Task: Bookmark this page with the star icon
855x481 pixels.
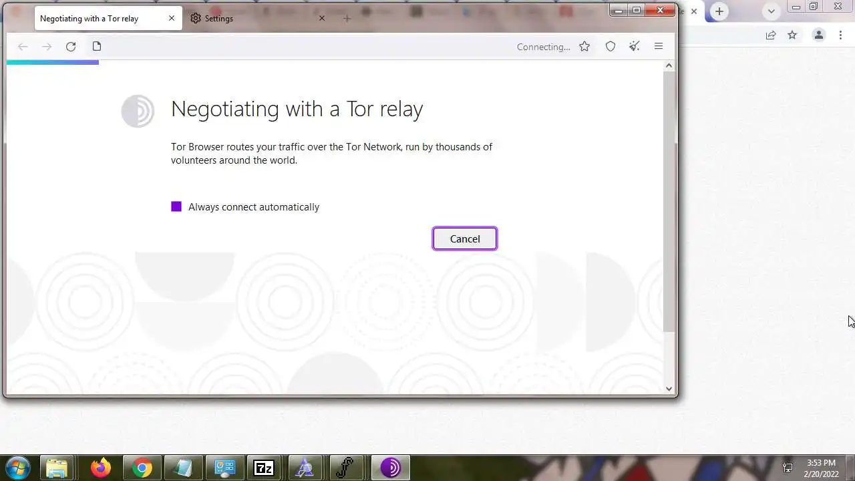Action: pyautogui.click(x=584, y=46)
